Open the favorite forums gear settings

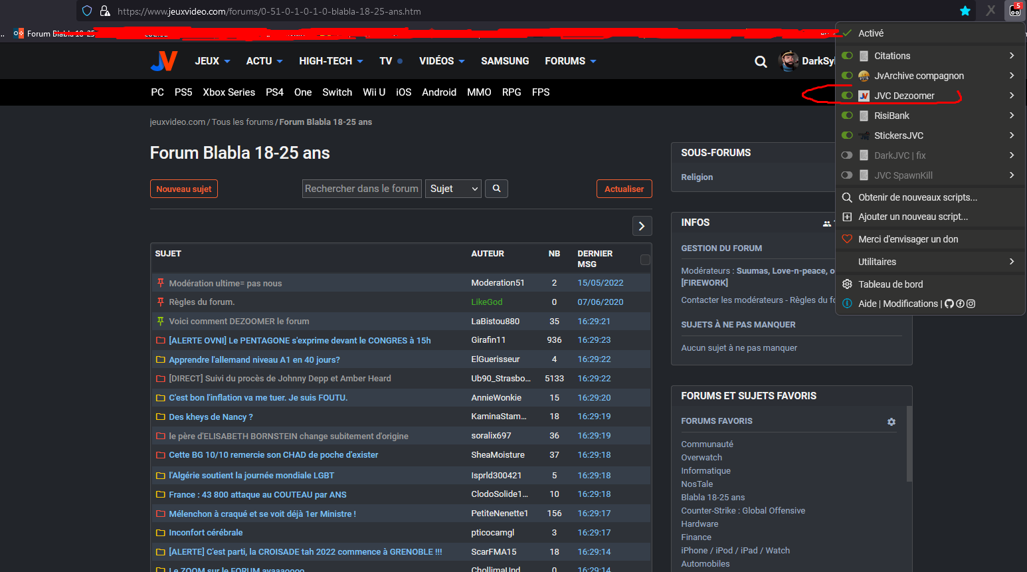pos(891,422)
